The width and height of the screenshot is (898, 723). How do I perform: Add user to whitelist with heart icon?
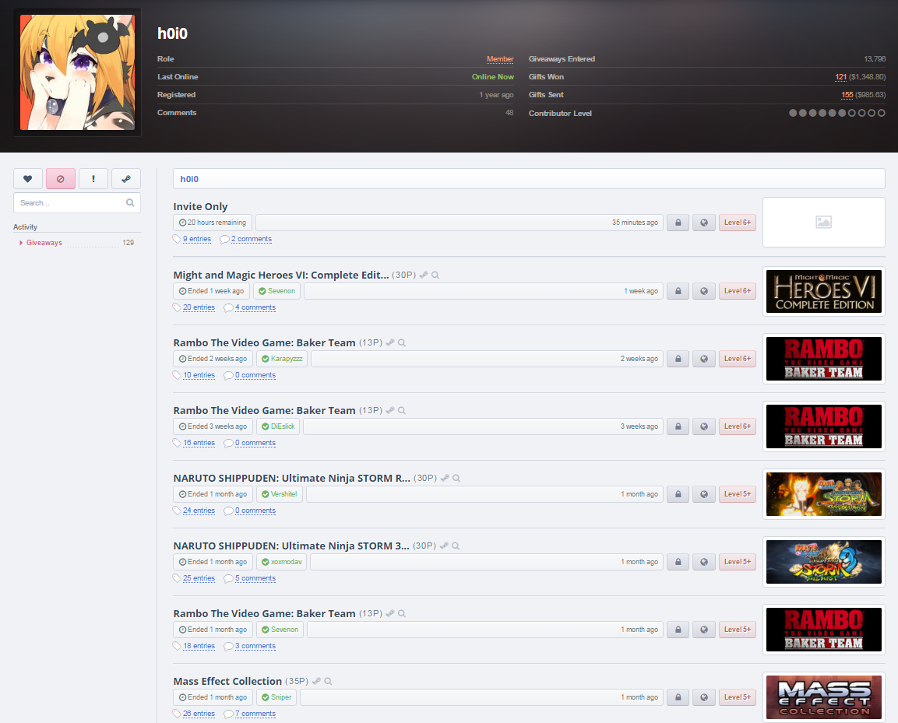27,178
